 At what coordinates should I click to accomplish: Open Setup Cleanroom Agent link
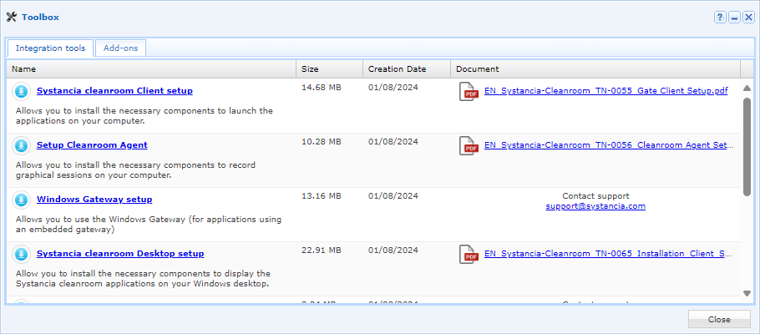click(x=92, y=144)
